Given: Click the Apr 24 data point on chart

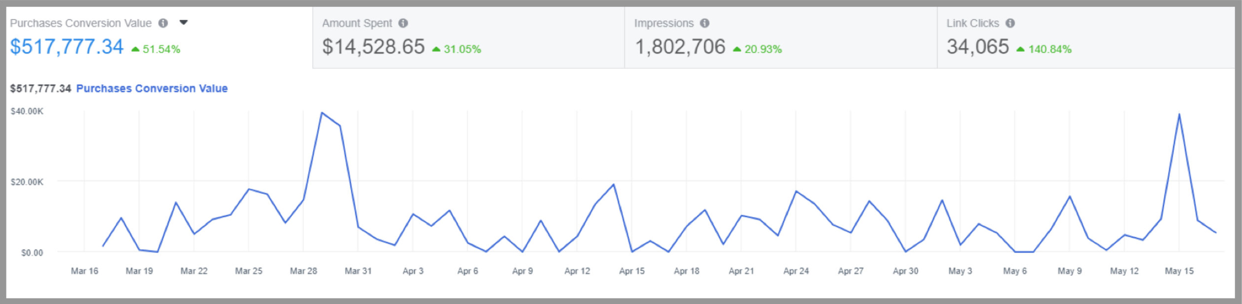Looking at the screenshot, I should [796, 191].
